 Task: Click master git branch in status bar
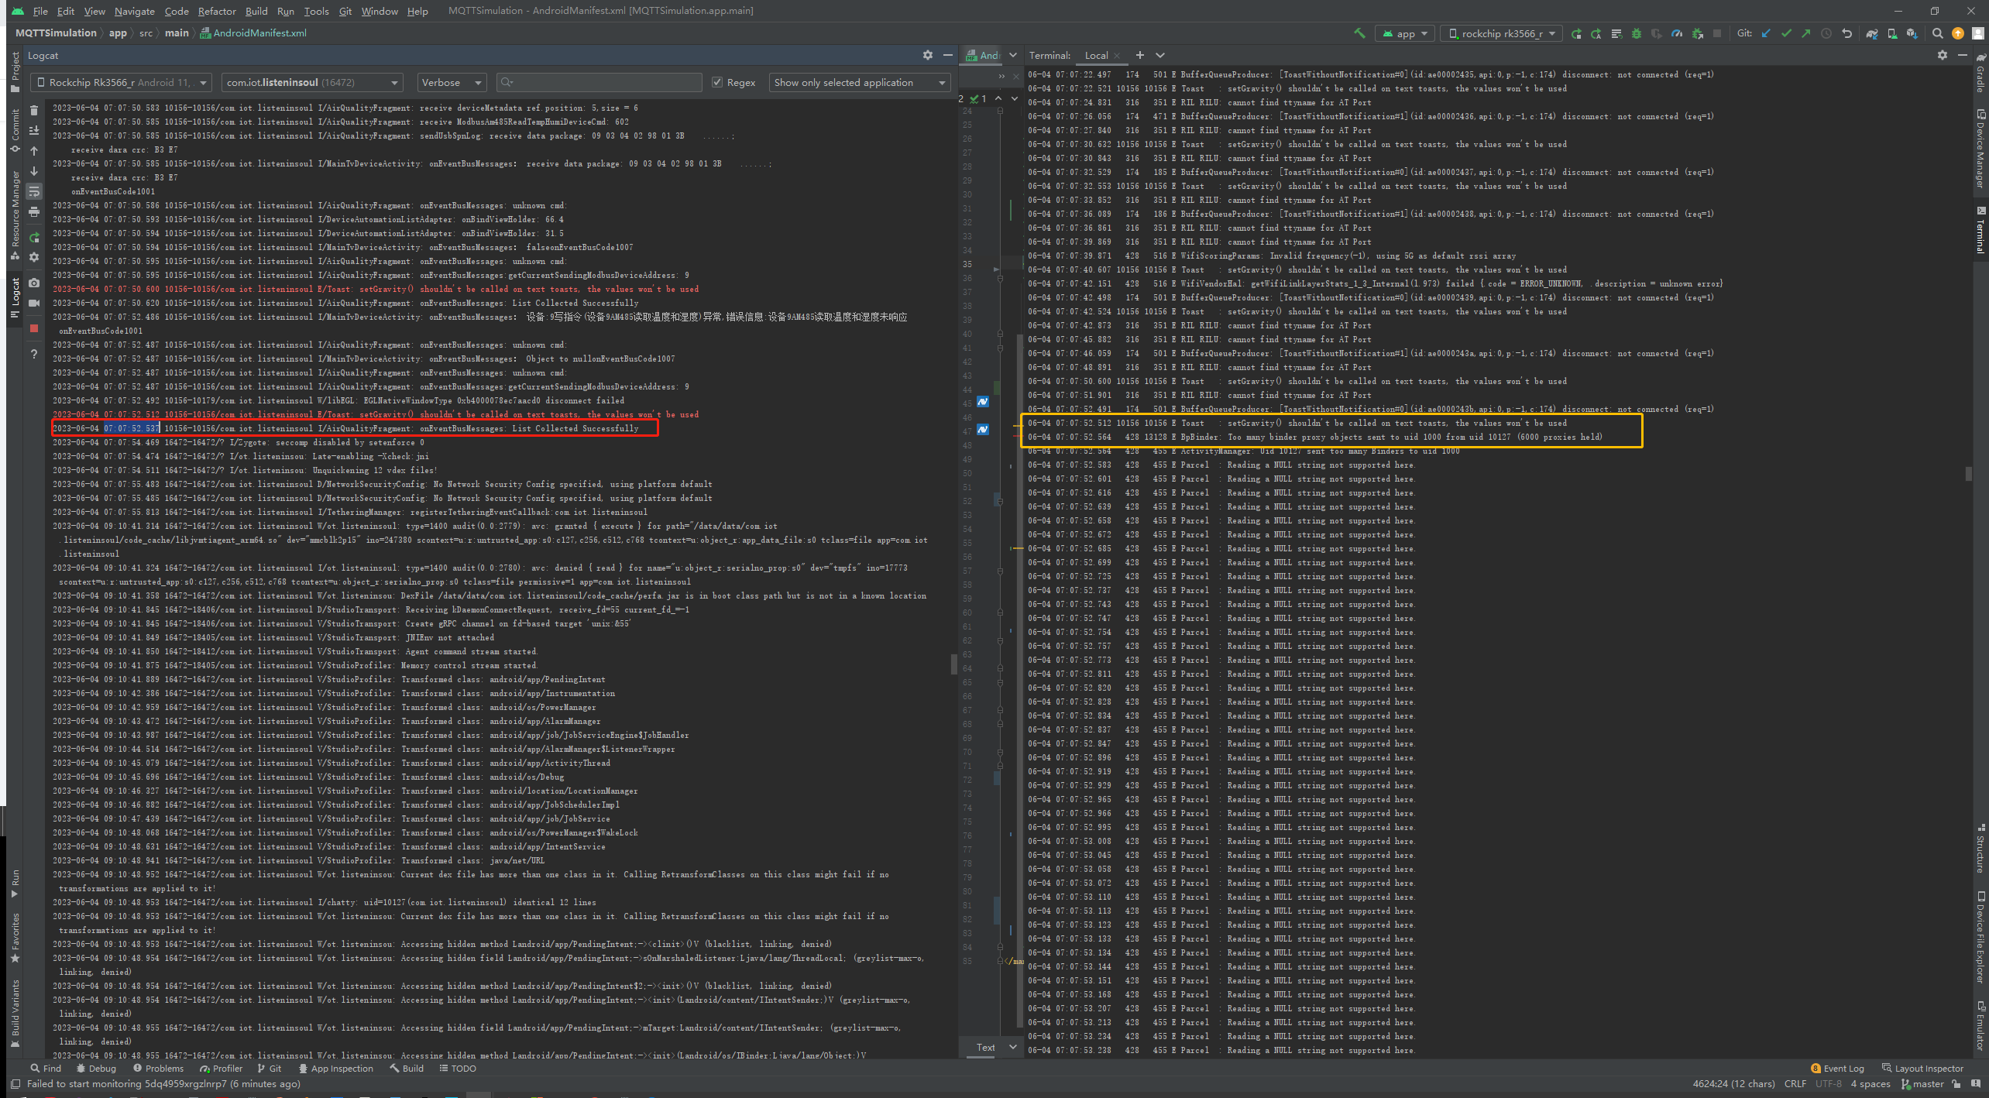1922,1083
